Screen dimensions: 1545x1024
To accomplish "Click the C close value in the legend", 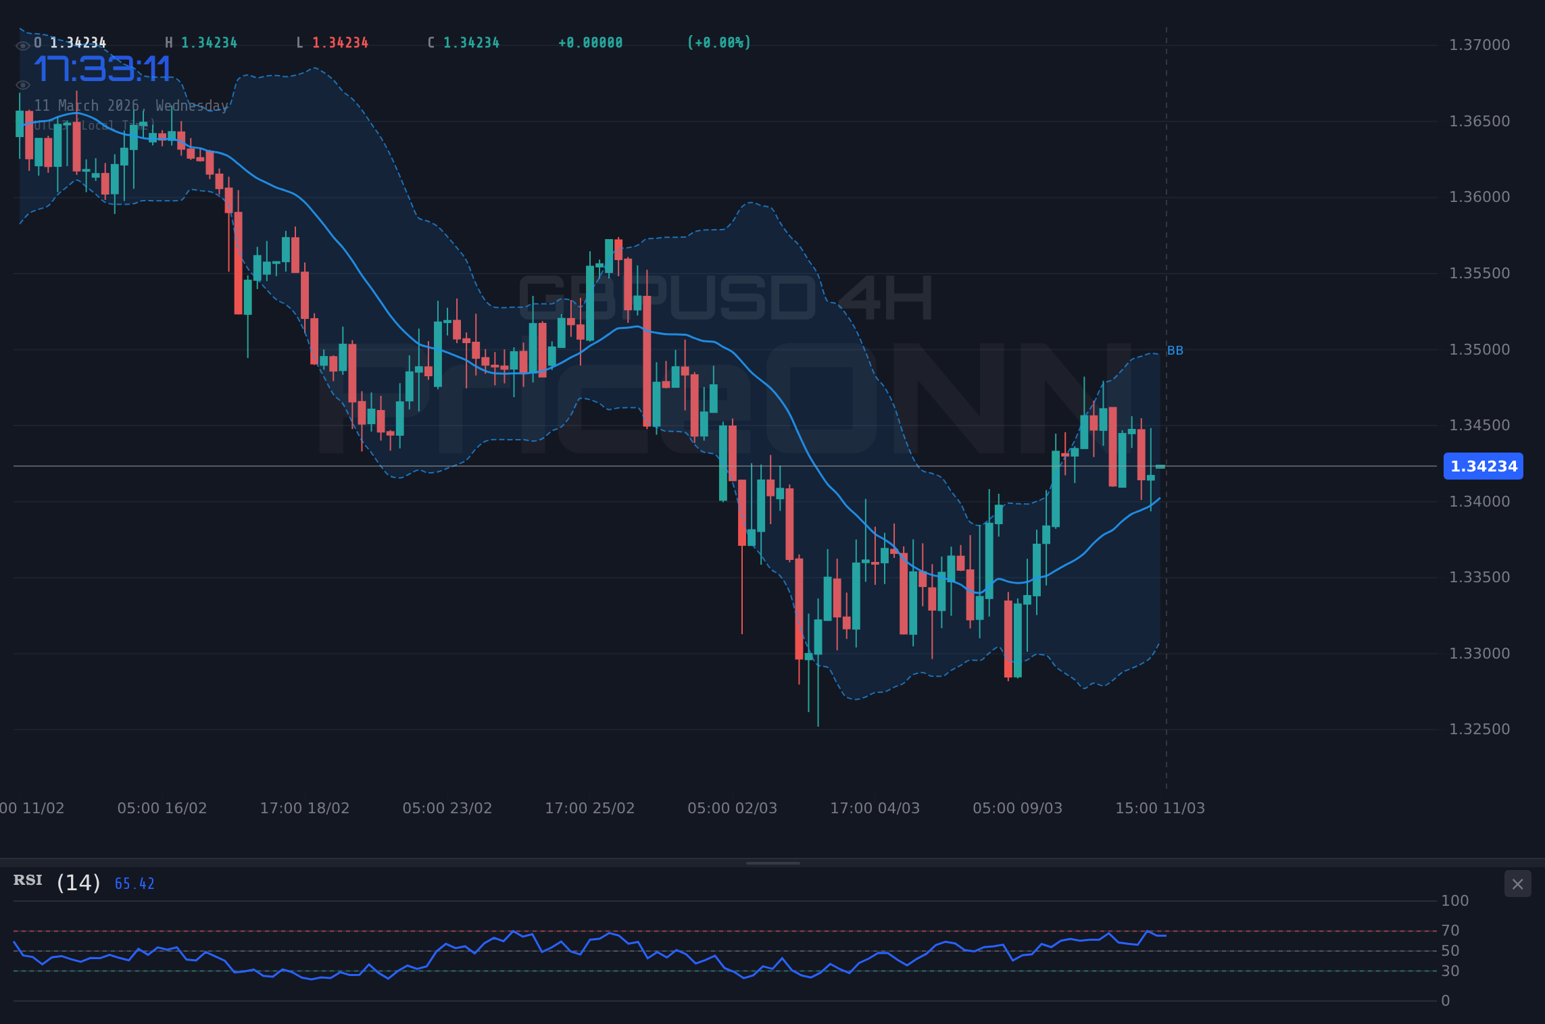I will (x=464, y=42).
